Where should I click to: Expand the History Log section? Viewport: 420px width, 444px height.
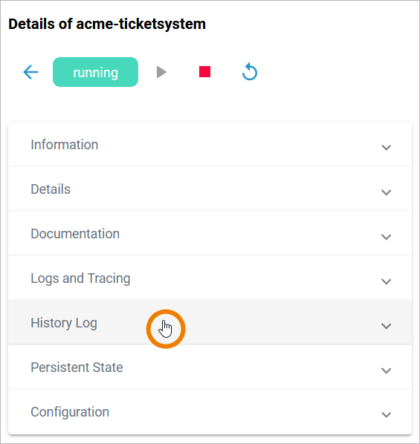click(x=210, y=323)
